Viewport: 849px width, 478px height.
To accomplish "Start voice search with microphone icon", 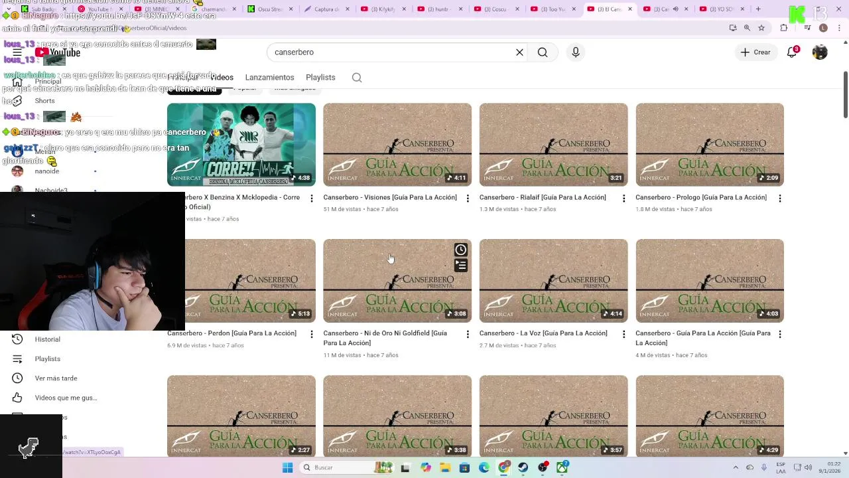I will (575, 52).
